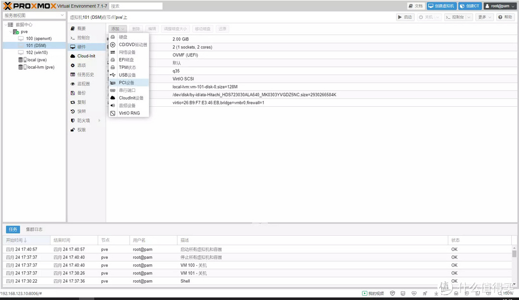Click the 创建CT button

470,6
